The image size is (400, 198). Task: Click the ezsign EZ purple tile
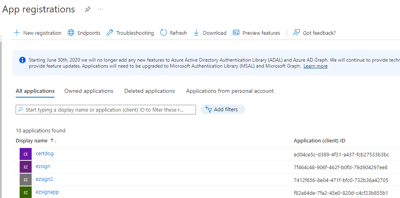point(26,167)
